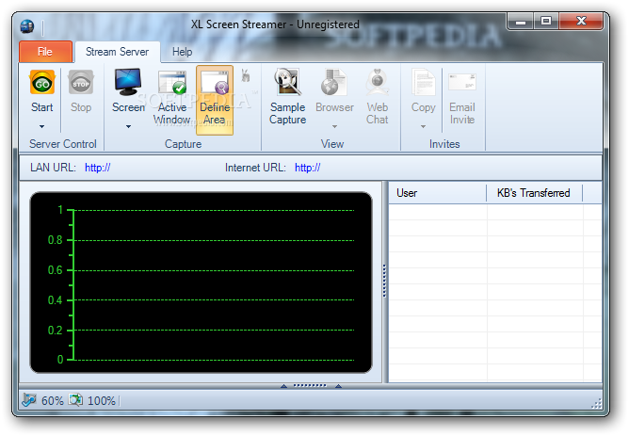Open the Internet URL http link
629x436 pixels.
(308, 168)
